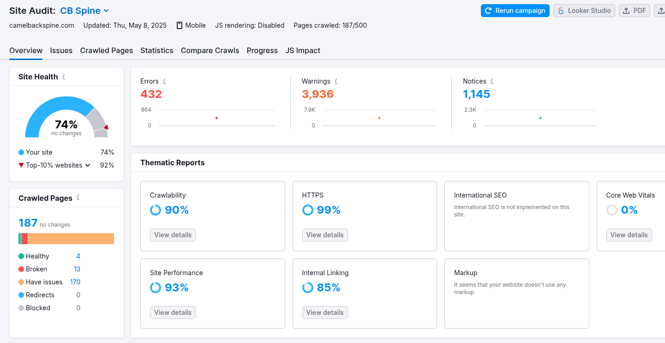Select the Compare Crawls tab
This screenshot has height=343, width=665.
210,50
